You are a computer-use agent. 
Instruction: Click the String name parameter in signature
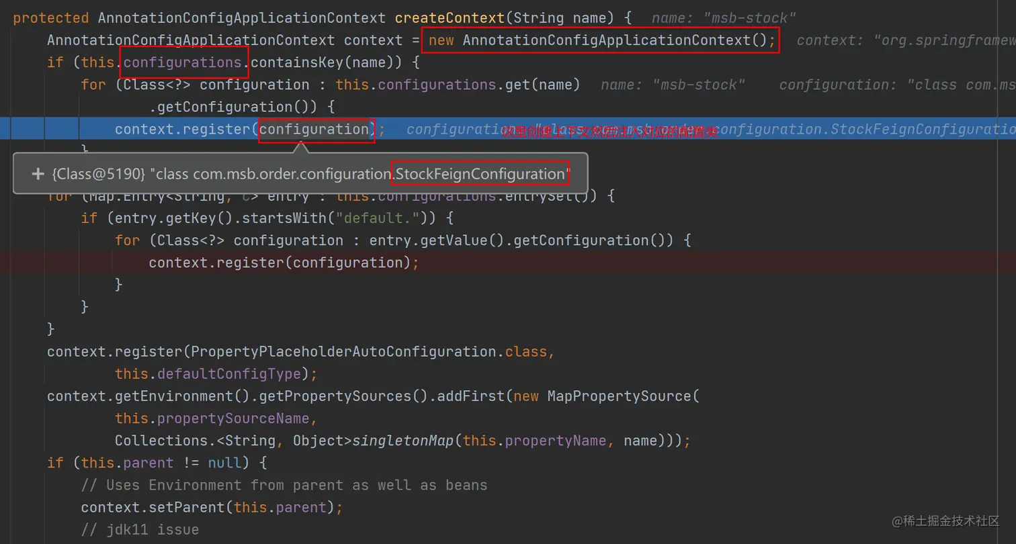tap(560, 17)
